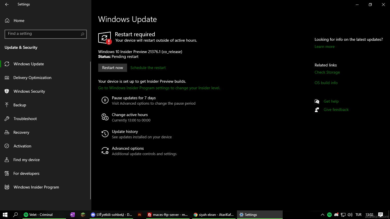Open the For developers page
The height and width of the screenshot is (219, 390).
click(x=46, y=173)
